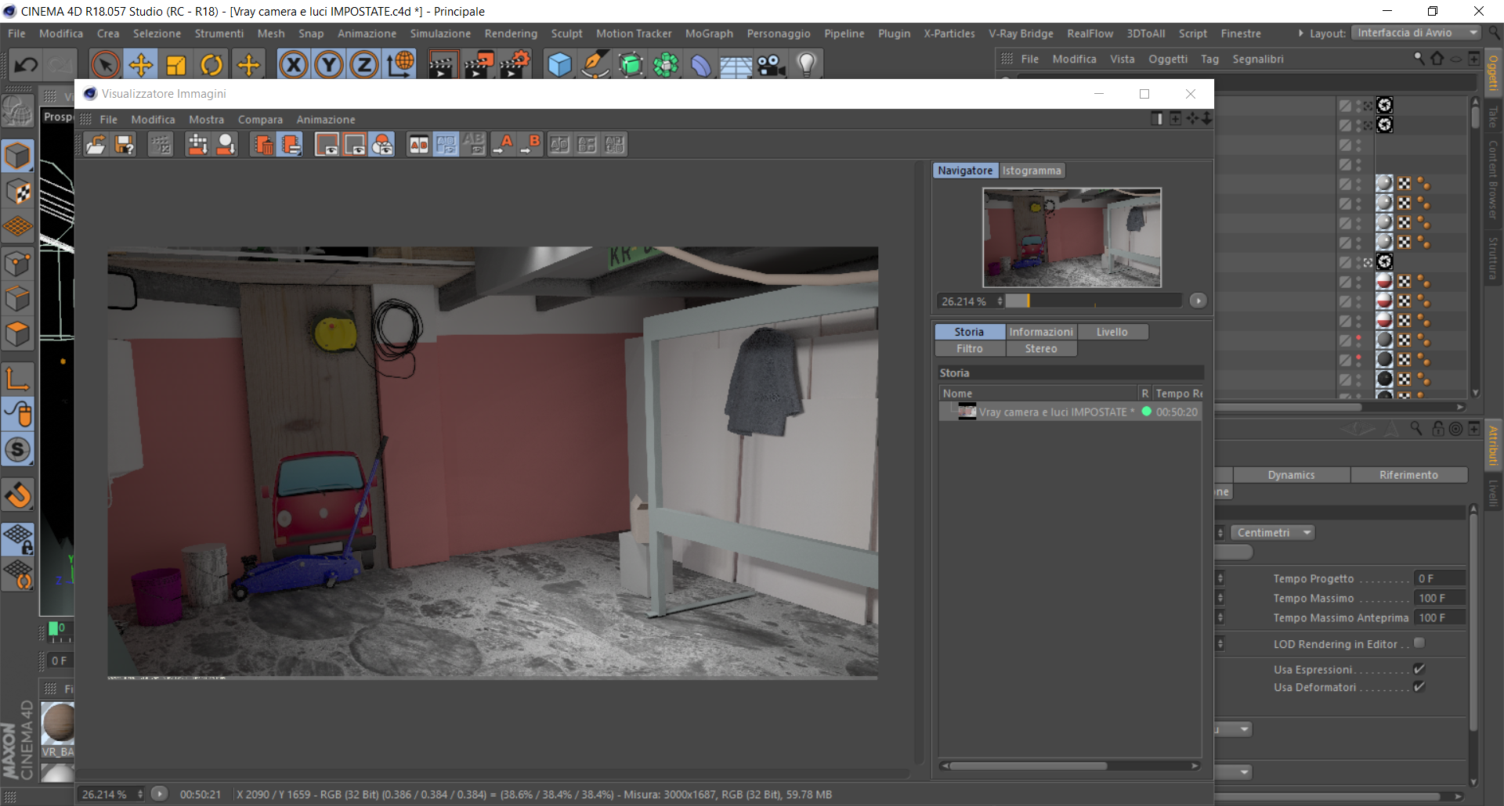Viewport: 1504px width, 806px height.
Task: Click status bar zoom percentage stepper
Action: [140, 794]
